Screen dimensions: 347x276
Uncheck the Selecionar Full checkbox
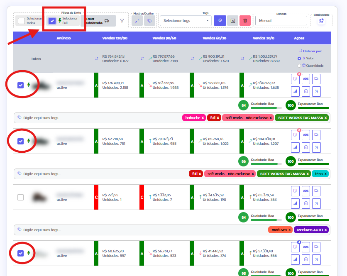pos(52,21)
